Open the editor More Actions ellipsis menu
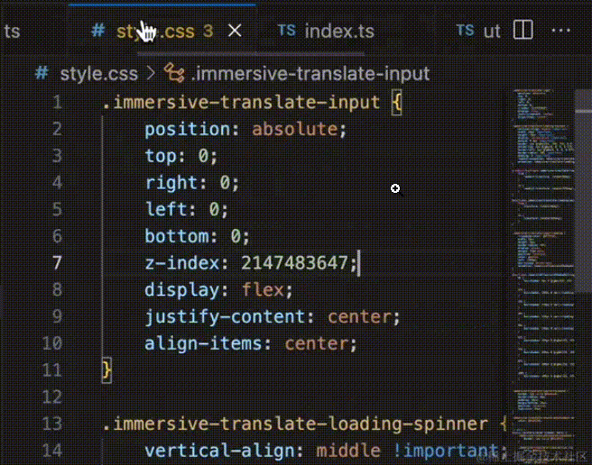The height and width of the screenshot is (465, 592). pyautogui.click(x=561, y=30)
